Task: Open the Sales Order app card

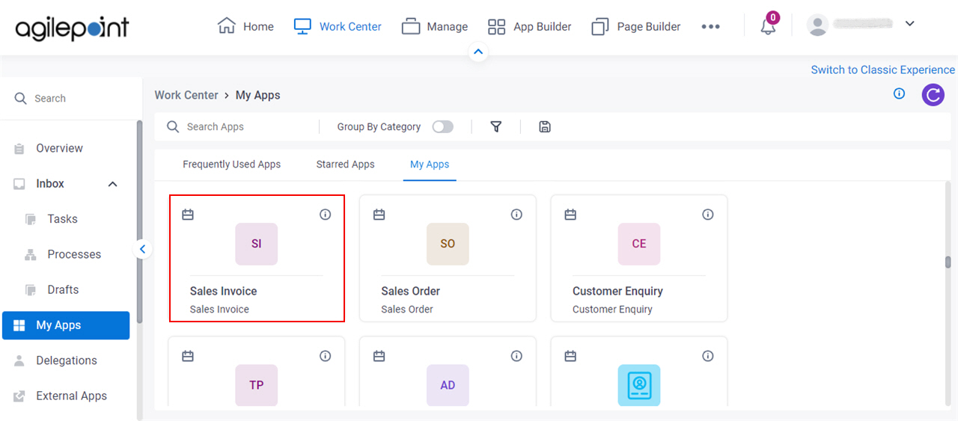Action: 448,258
